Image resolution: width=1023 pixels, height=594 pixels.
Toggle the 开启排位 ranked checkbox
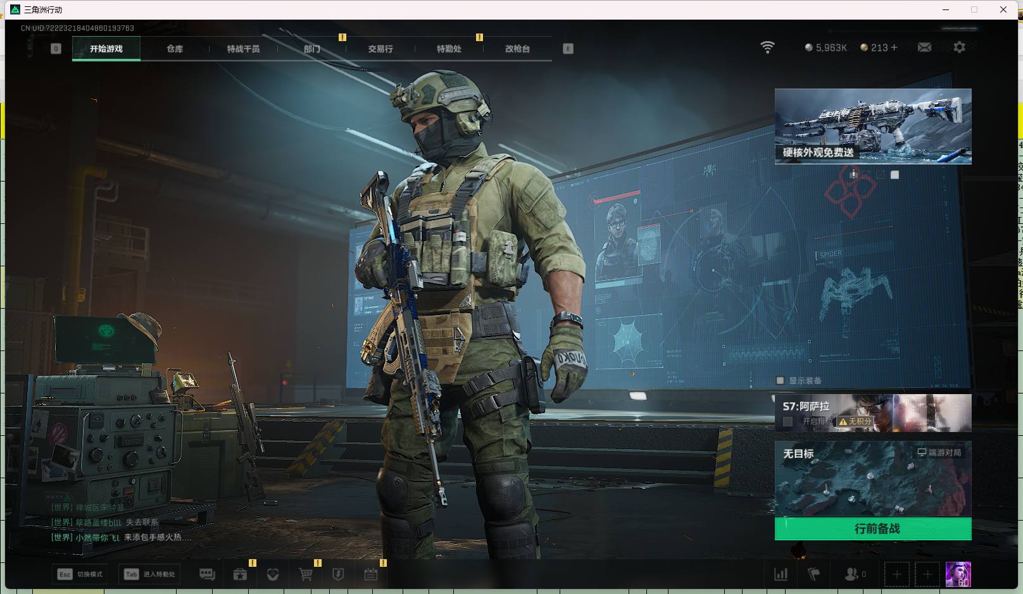click(x=788, y=421)
